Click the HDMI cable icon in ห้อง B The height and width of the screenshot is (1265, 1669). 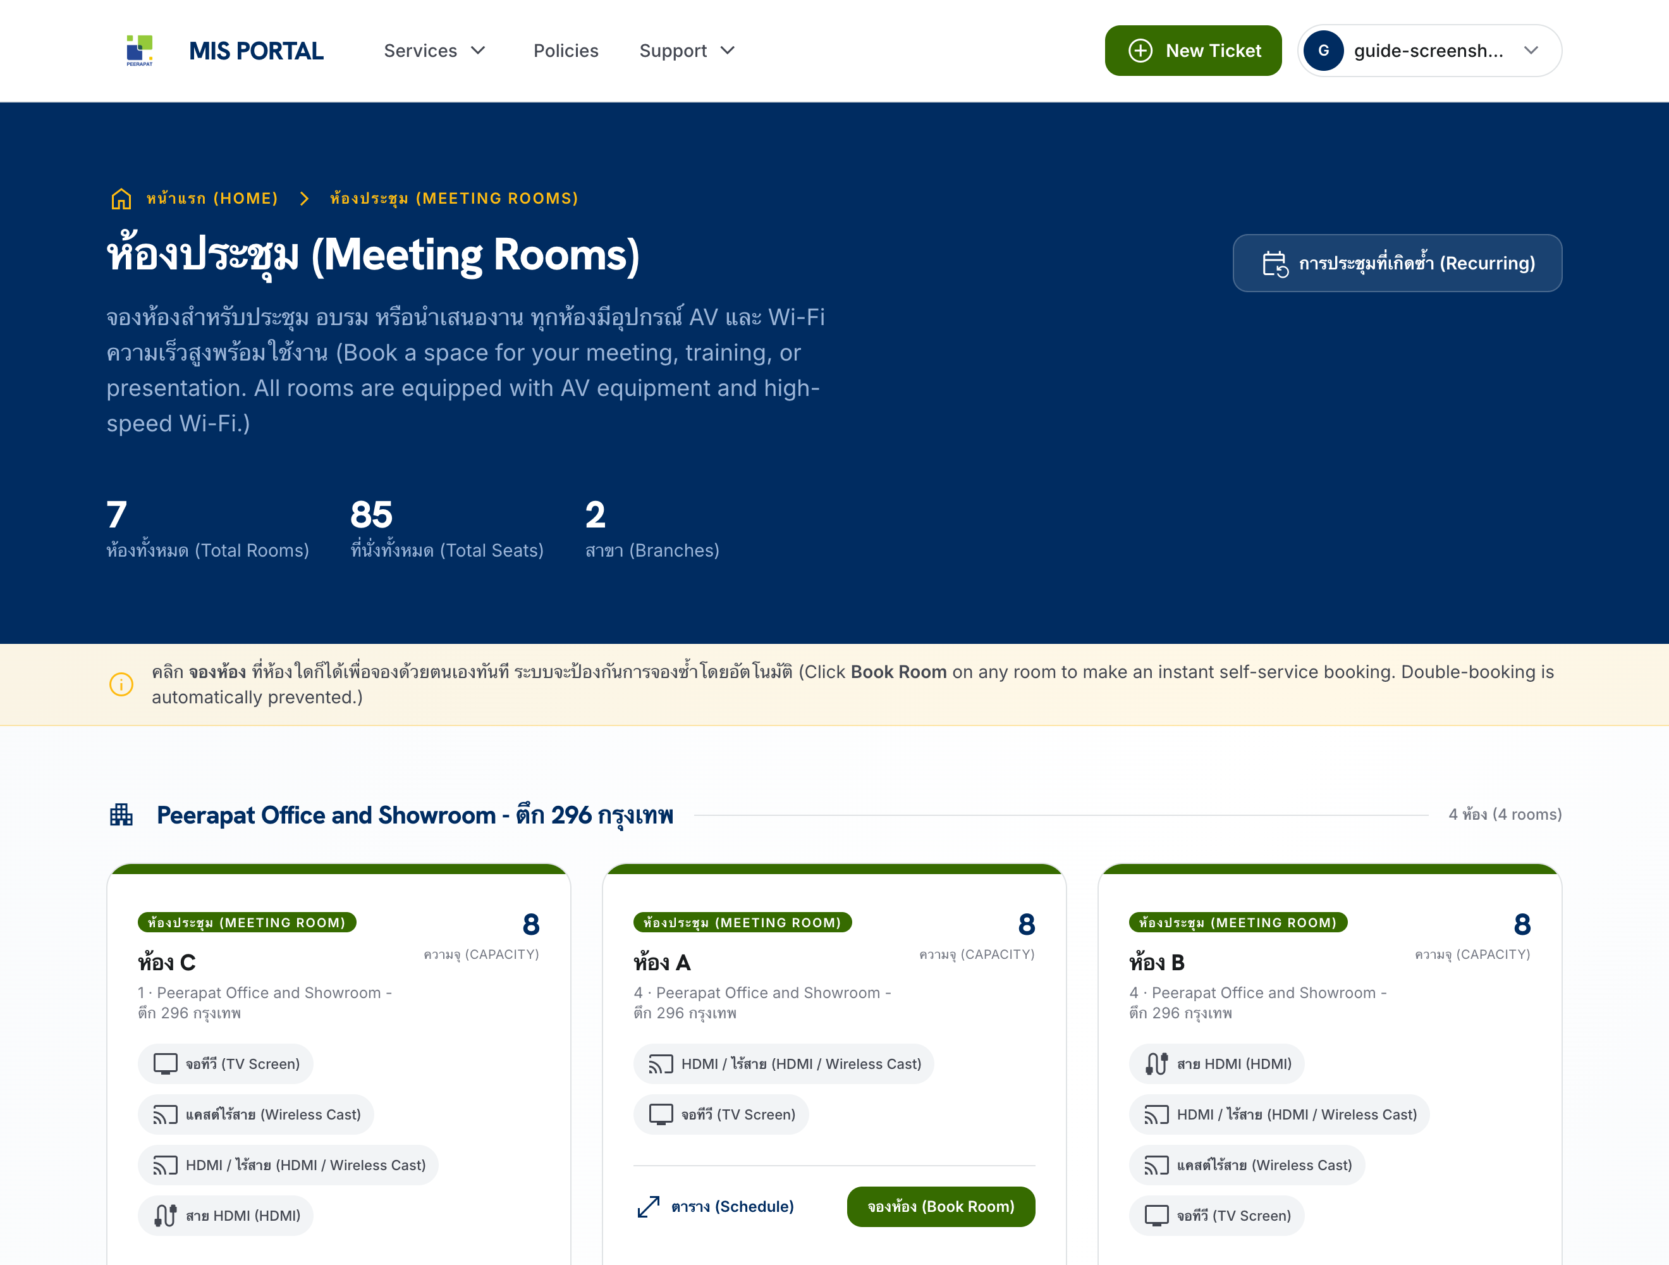coord(1157,1063)
